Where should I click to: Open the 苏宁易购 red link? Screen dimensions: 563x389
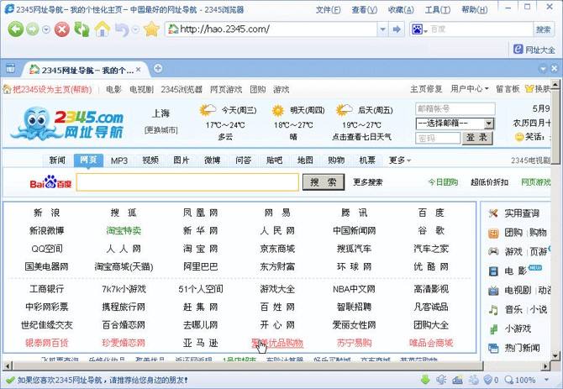tap(354, 343)
